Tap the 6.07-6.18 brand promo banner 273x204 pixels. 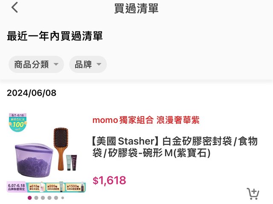(46, 187)
